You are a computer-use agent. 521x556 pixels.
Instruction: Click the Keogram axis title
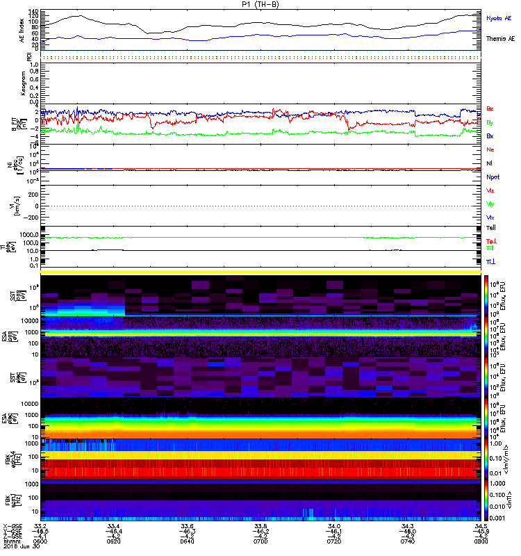tap(23, 83)
